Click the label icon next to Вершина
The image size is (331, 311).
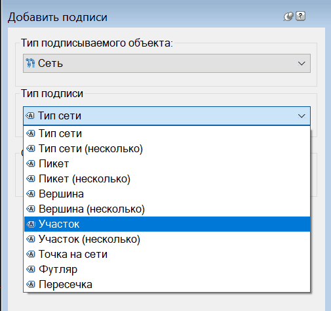coord(31,194)
